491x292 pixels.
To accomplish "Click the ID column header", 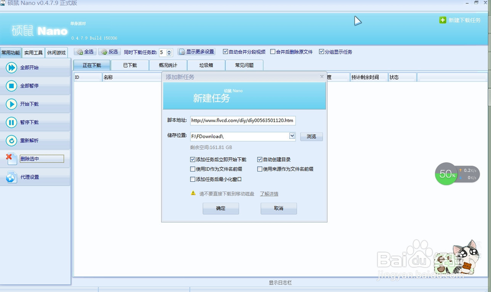I will pos(88,77).
